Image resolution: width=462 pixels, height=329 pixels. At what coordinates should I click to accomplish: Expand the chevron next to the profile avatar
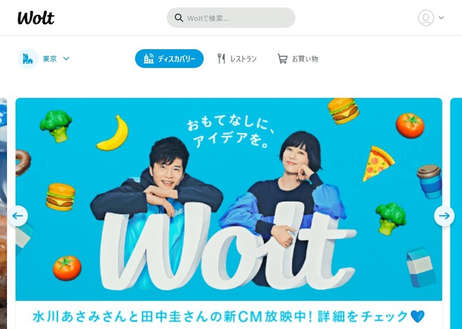[441, 18]
